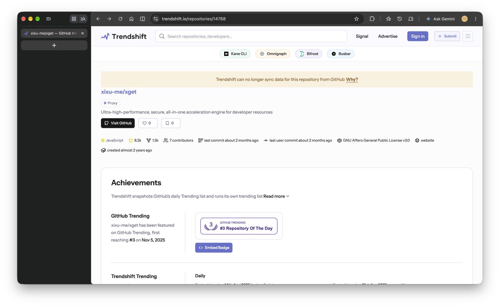Open Ask Gemini
This screenshot has height=307, width=500.
[441, 19]
